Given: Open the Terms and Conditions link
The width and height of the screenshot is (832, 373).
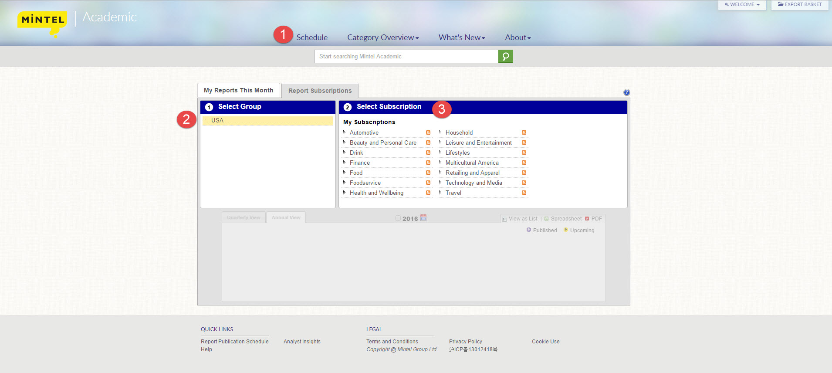Looking at the screenshot, I should point(392,342).
